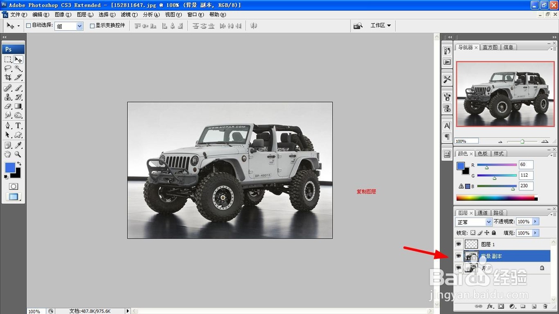Create a new layer icon
The width and height of the screenshot is (559, 314).
tap(534, 306)
